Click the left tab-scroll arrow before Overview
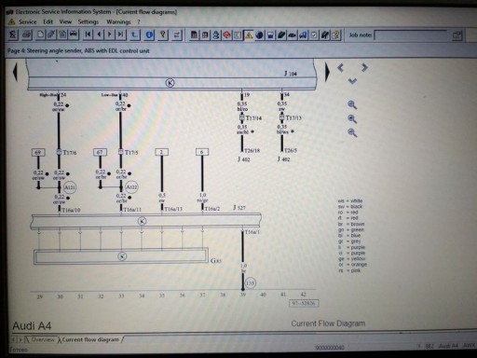The image size is (477, 358). pos(14,339)
